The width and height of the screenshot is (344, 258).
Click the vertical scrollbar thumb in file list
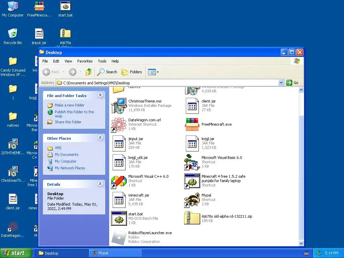point(301,177)
